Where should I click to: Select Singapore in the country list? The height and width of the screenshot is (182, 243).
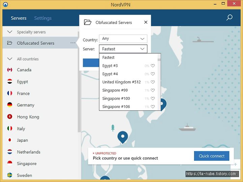(40, 163)
